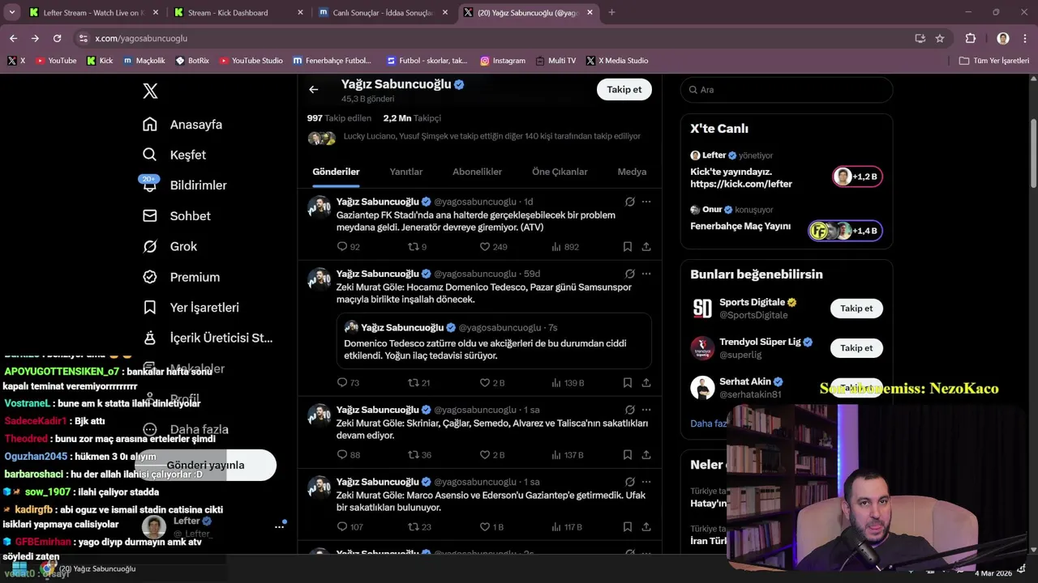This screenshot has height=583, width=1038.
Task: Like the Skriniar, Çağlar, Semedo injuries post
Action: pos(491,455)
